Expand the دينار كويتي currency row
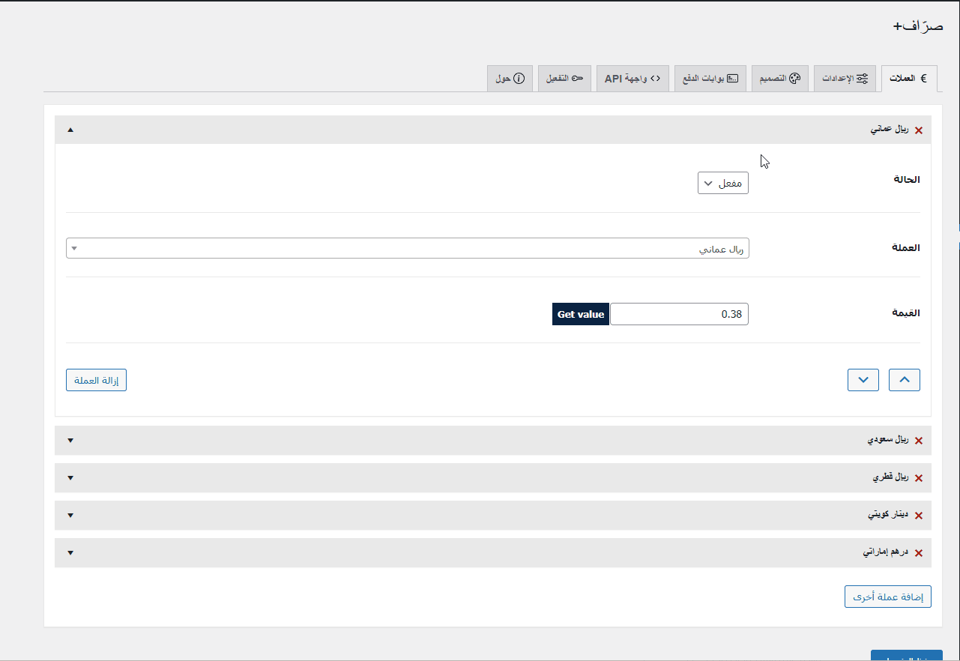This screenshot has width=960, height=661. point(70,515)
